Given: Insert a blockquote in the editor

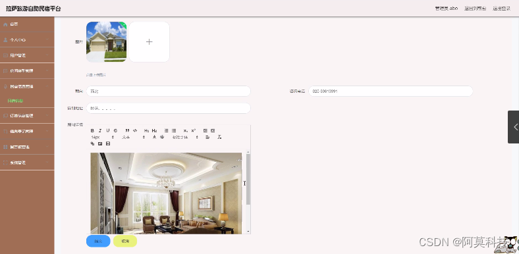Looking at the screenshot, I should (127, 131).
